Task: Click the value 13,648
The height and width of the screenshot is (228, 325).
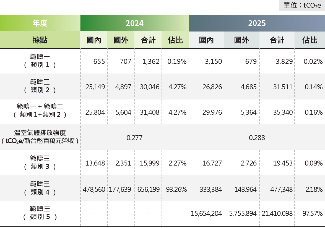Action: coord(95,163)
